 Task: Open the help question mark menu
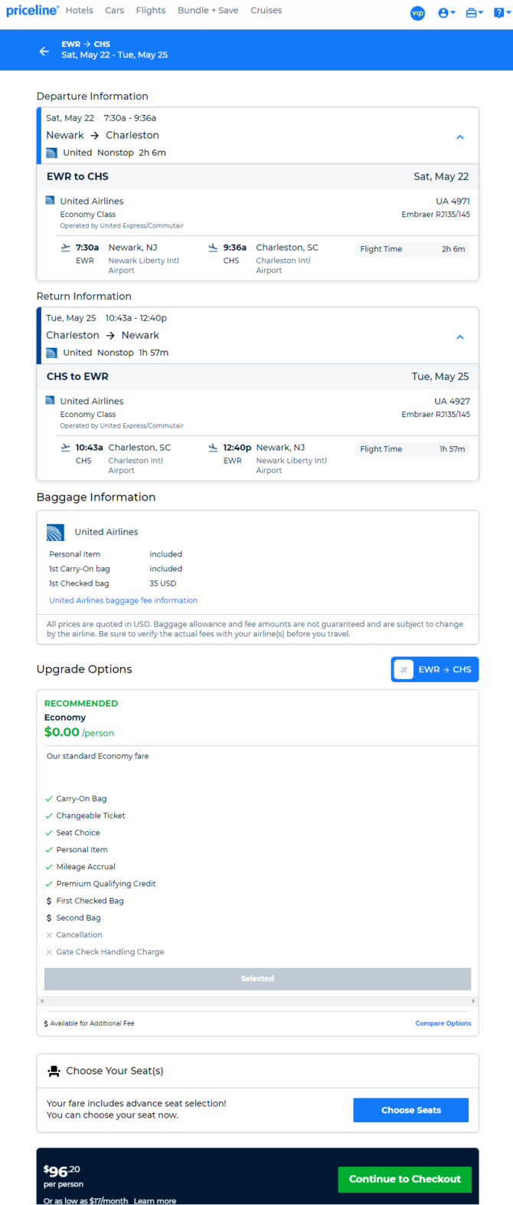pos(502,13)
